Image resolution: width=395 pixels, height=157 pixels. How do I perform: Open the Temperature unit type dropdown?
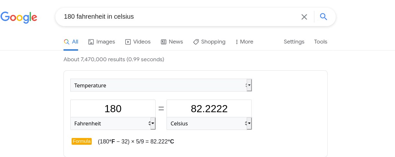[161, 85]
